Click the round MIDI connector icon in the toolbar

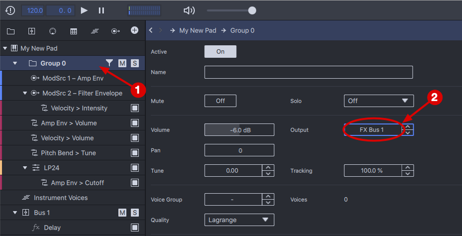pyautogui.click(x=52, y=31)
